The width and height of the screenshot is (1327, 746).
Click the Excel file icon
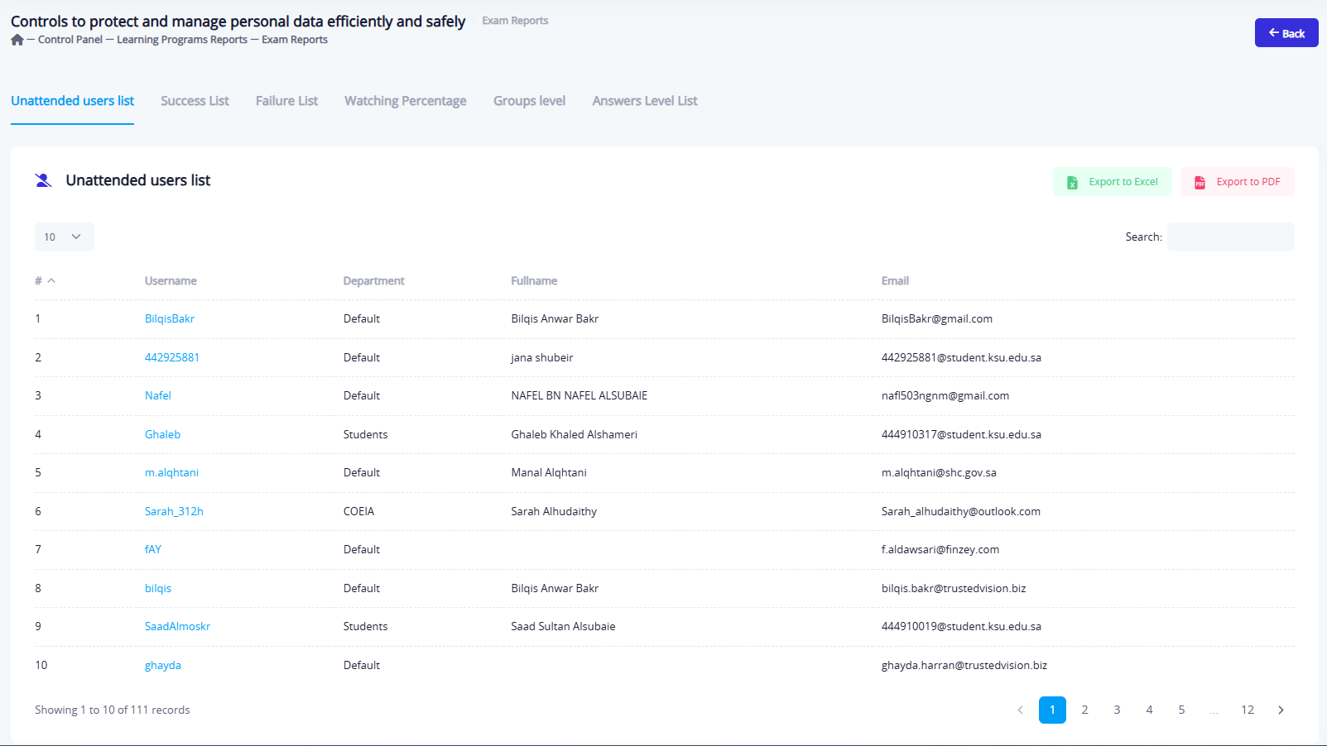tap(1072, 182)
